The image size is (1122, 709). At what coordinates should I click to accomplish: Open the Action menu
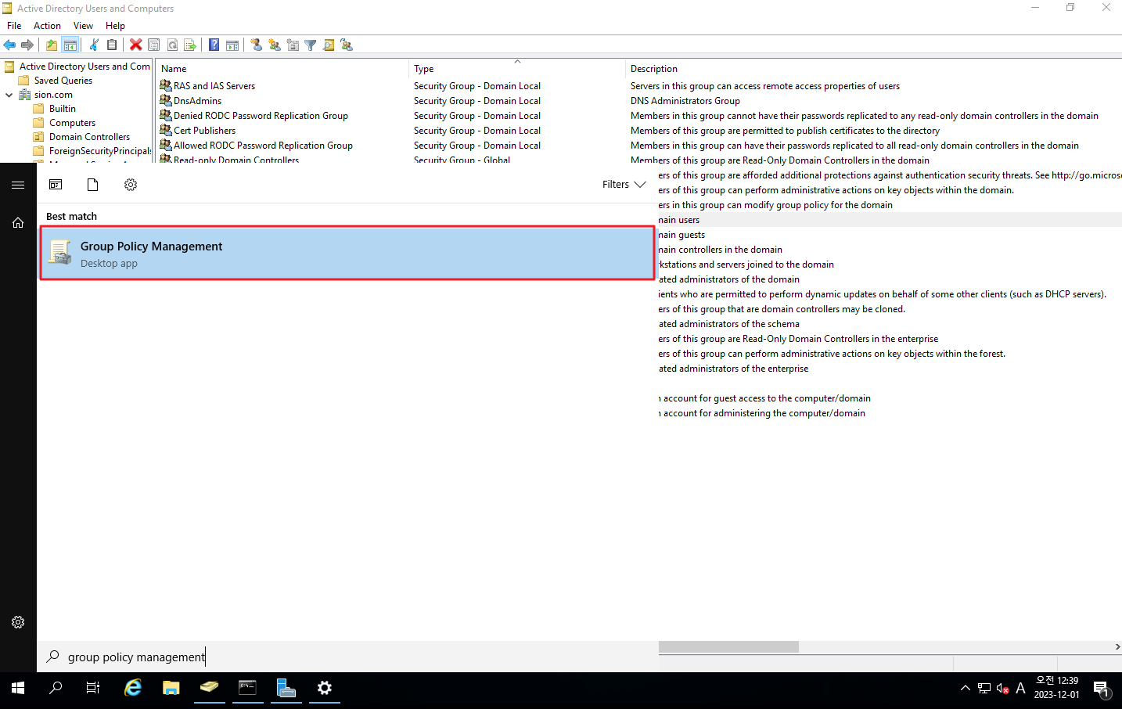pyautogui.click(x=47, y=26)
